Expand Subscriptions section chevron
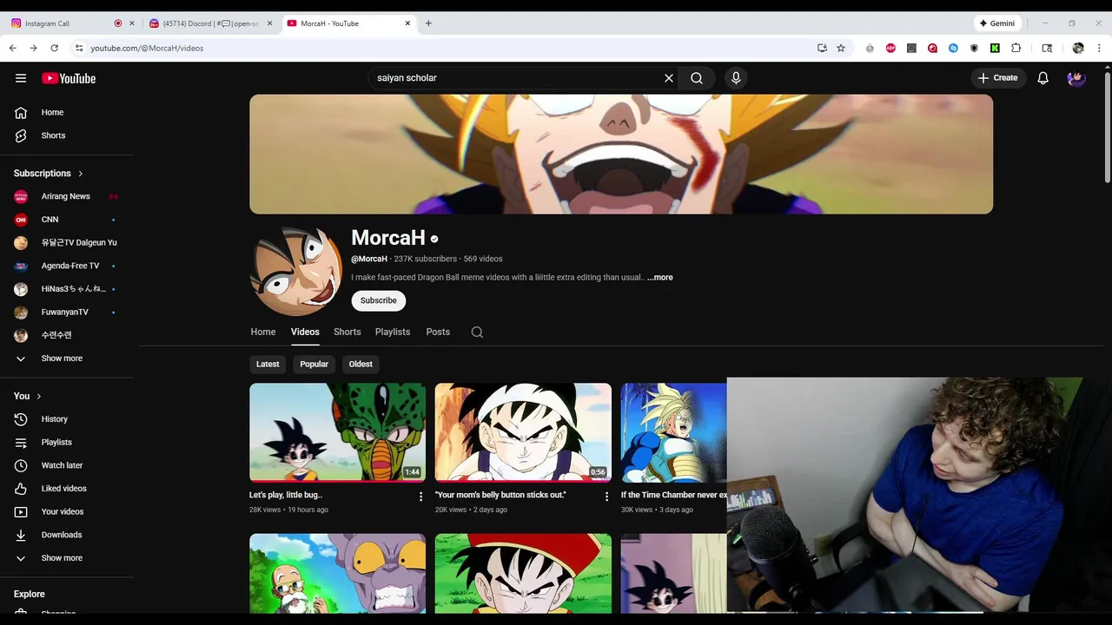Viewport: 1112px width, 625px height. click(81, 174)
